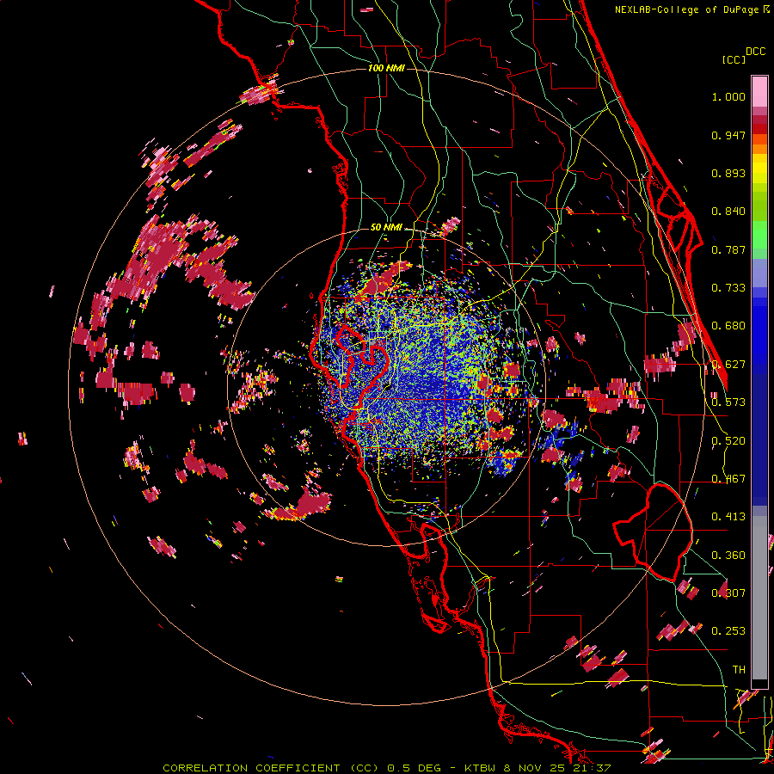The height and width of the screenshot is (774, 774).
Task: Click the 1.000 value on the color scale
Action: pyautogui.click(x=728, y=96)
